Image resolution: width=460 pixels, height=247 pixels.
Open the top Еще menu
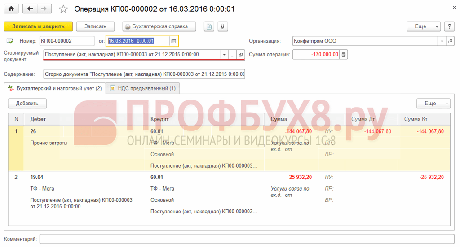coord(423,26)
